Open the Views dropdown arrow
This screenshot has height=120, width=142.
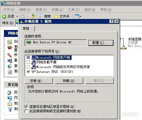pos(81,16)
